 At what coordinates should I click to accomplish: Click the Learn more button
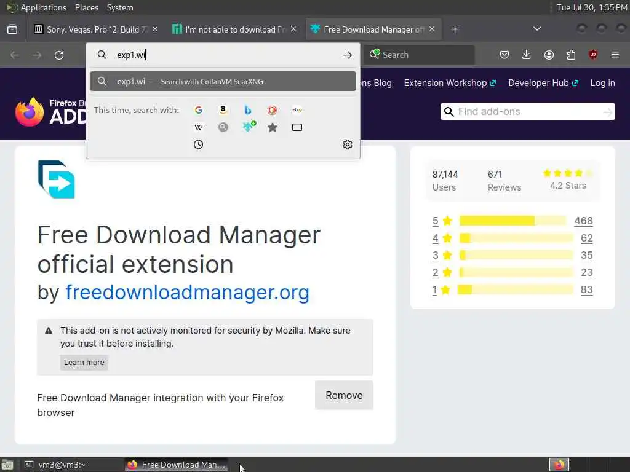coord(84,363)
